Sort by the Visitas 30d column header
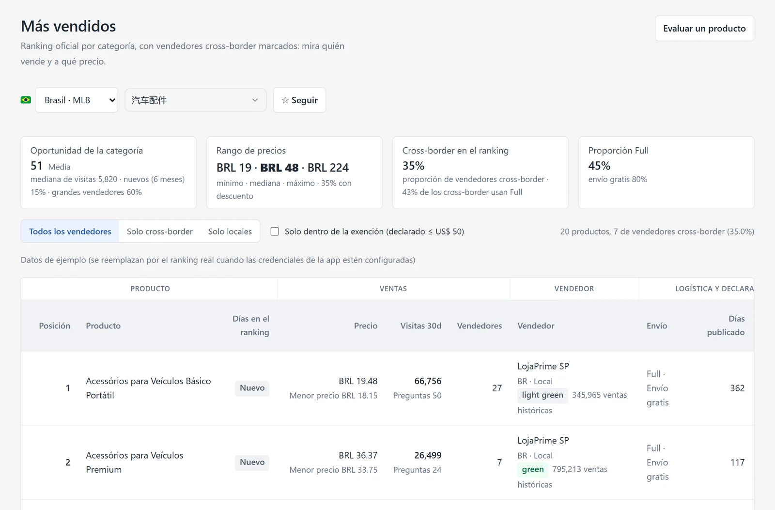Viewport: 775px width, 510px height. coord(420,325)
